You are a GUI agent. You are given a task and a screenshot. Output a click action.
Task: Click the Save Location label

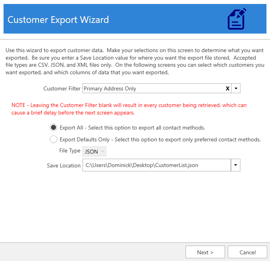(x=64, y=165)
